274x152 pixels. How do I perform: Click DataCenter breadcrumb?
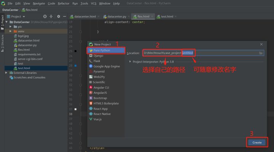point(10,10)
